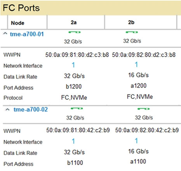
Task: Select the Node column header
Action: click(17, 23)
